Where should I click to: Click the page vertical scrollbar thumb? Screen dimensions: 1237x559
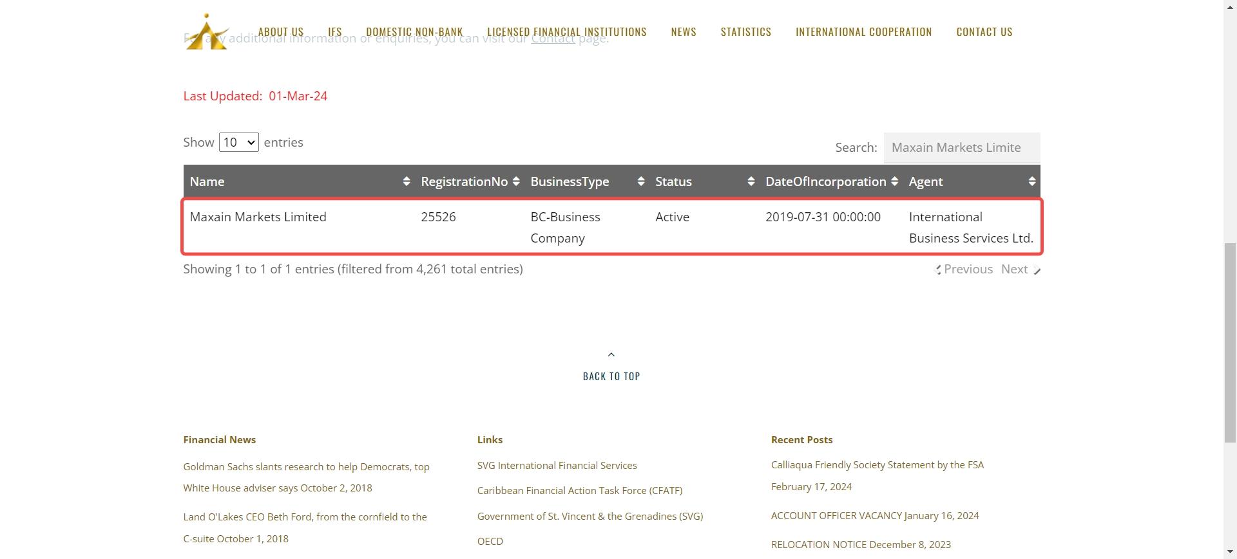click(x=1230, y=342)
